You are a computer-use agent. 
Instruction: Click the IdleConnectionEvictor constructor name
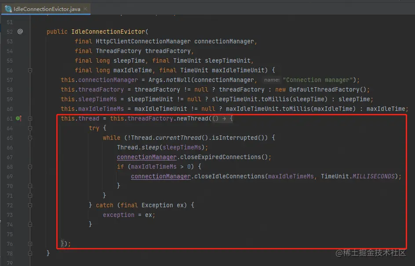coord(108,32)
